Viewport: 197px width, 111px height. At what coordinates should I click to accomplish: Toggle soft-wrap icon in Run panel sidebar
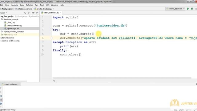(x=1, y=96)
